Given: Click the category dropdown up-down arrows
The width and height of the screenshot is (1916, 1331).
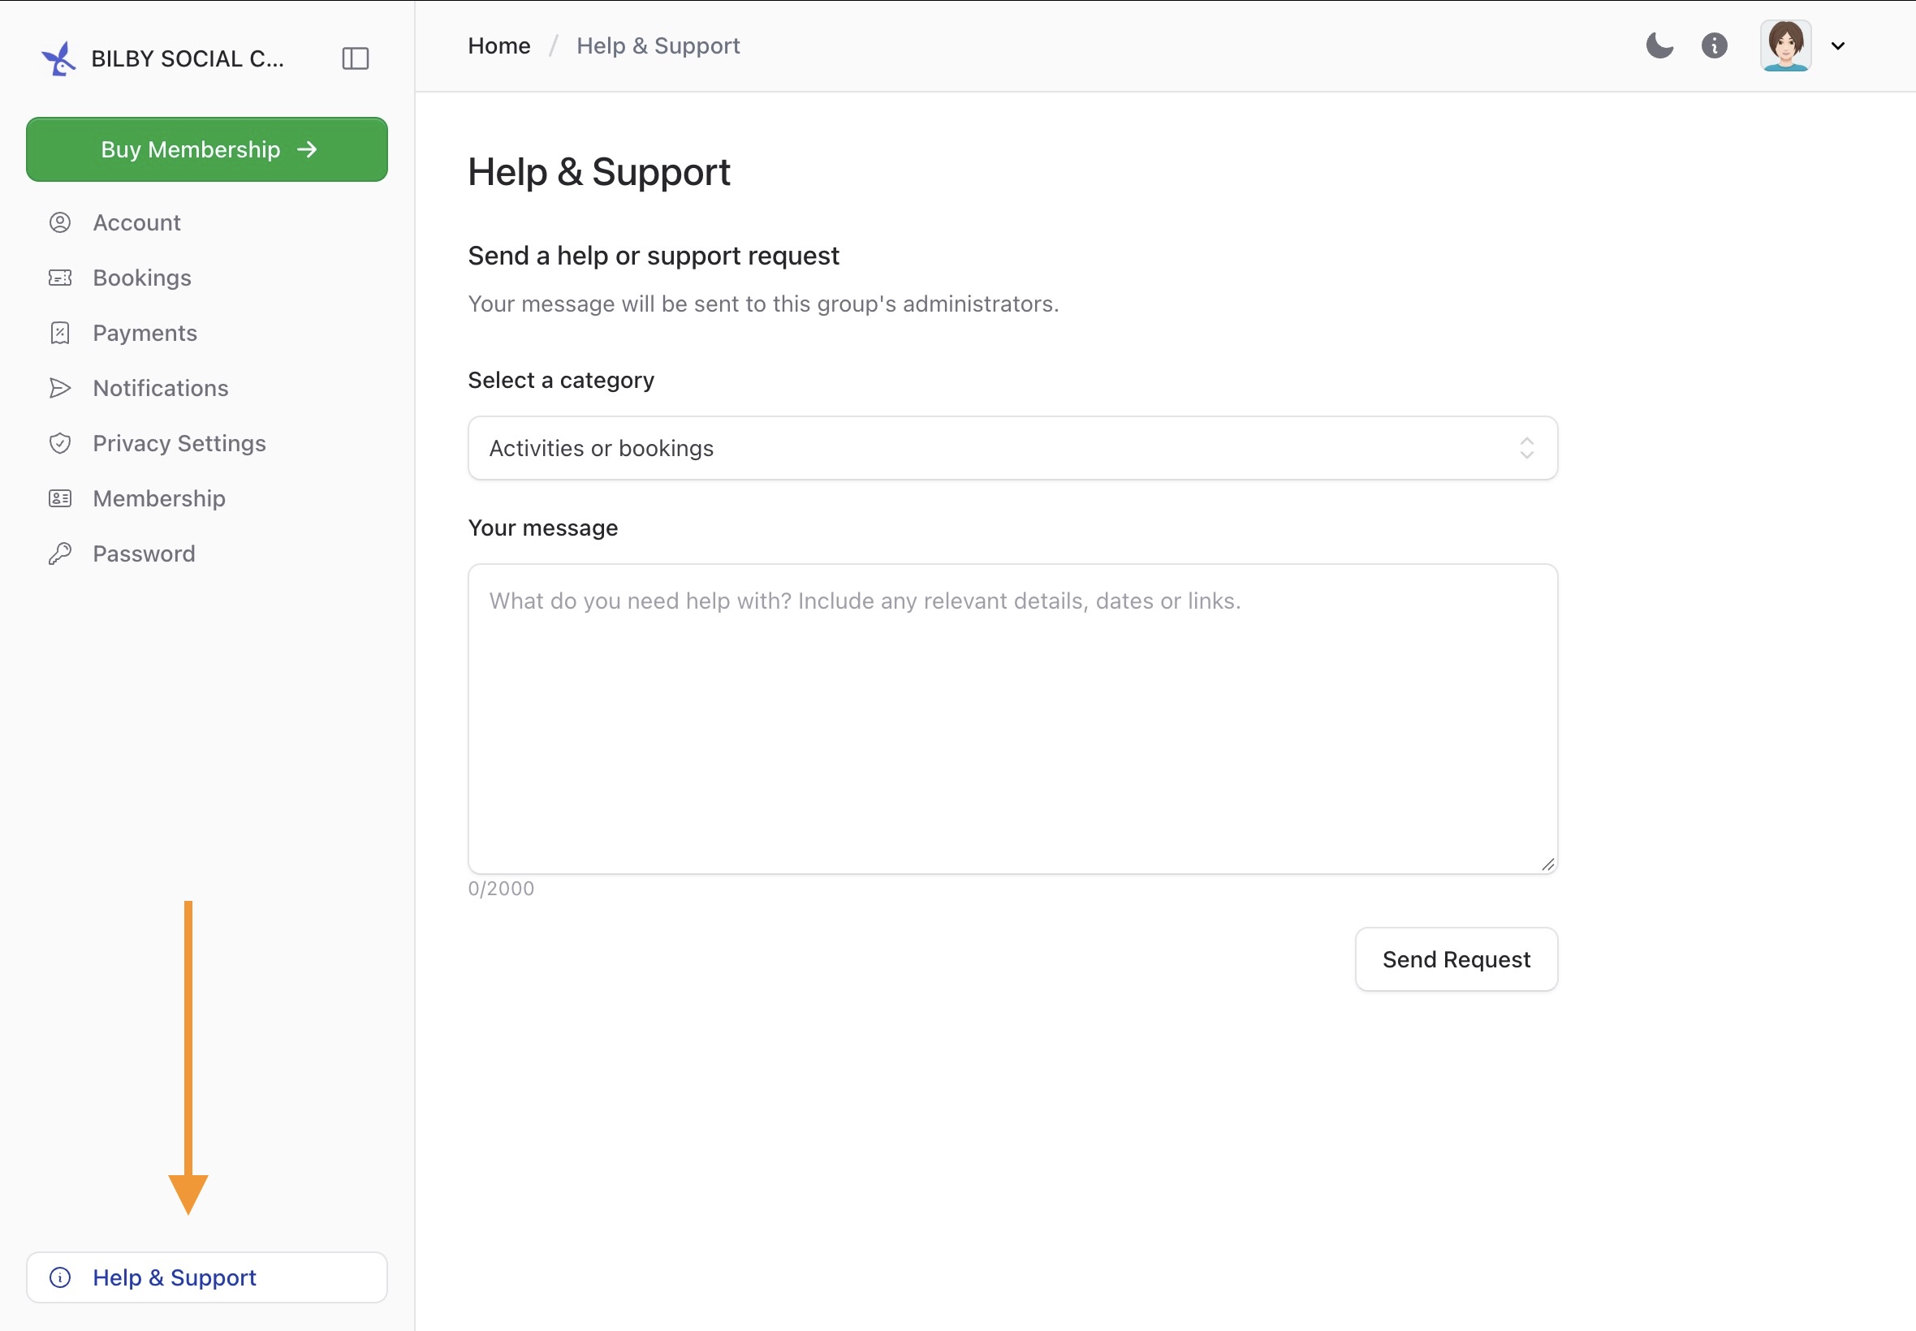Looking at the screenshot, I should (x=1526, y=448).
